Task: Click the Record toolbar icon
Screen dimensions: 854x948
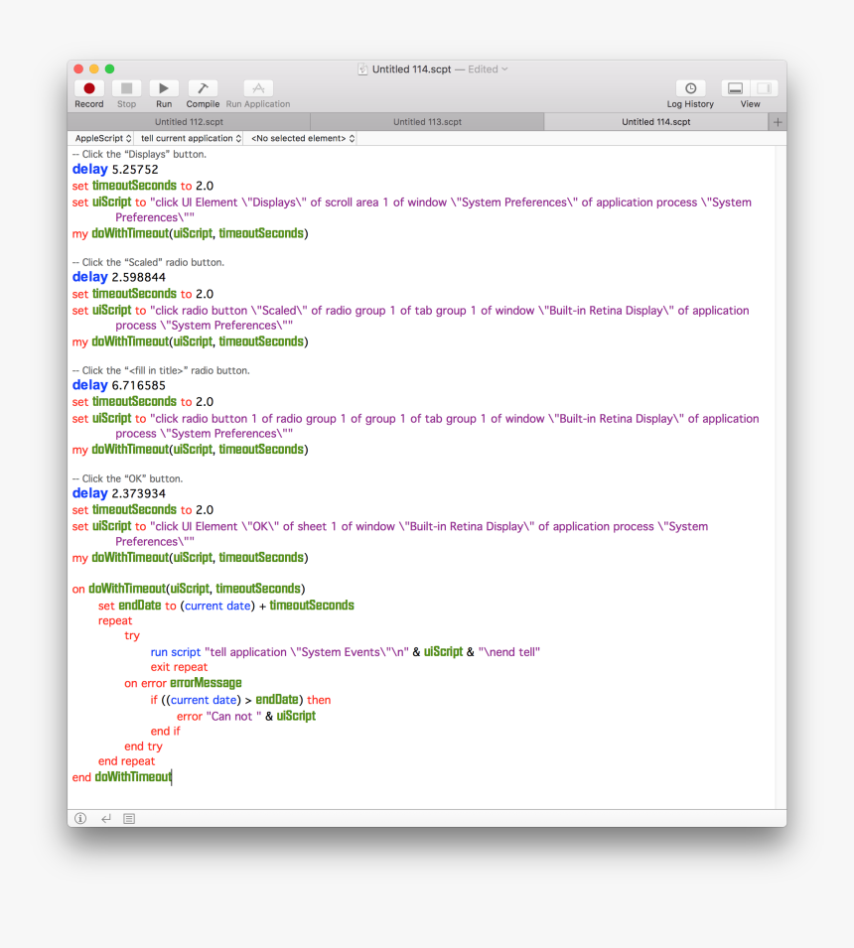Action: [88, 88]
